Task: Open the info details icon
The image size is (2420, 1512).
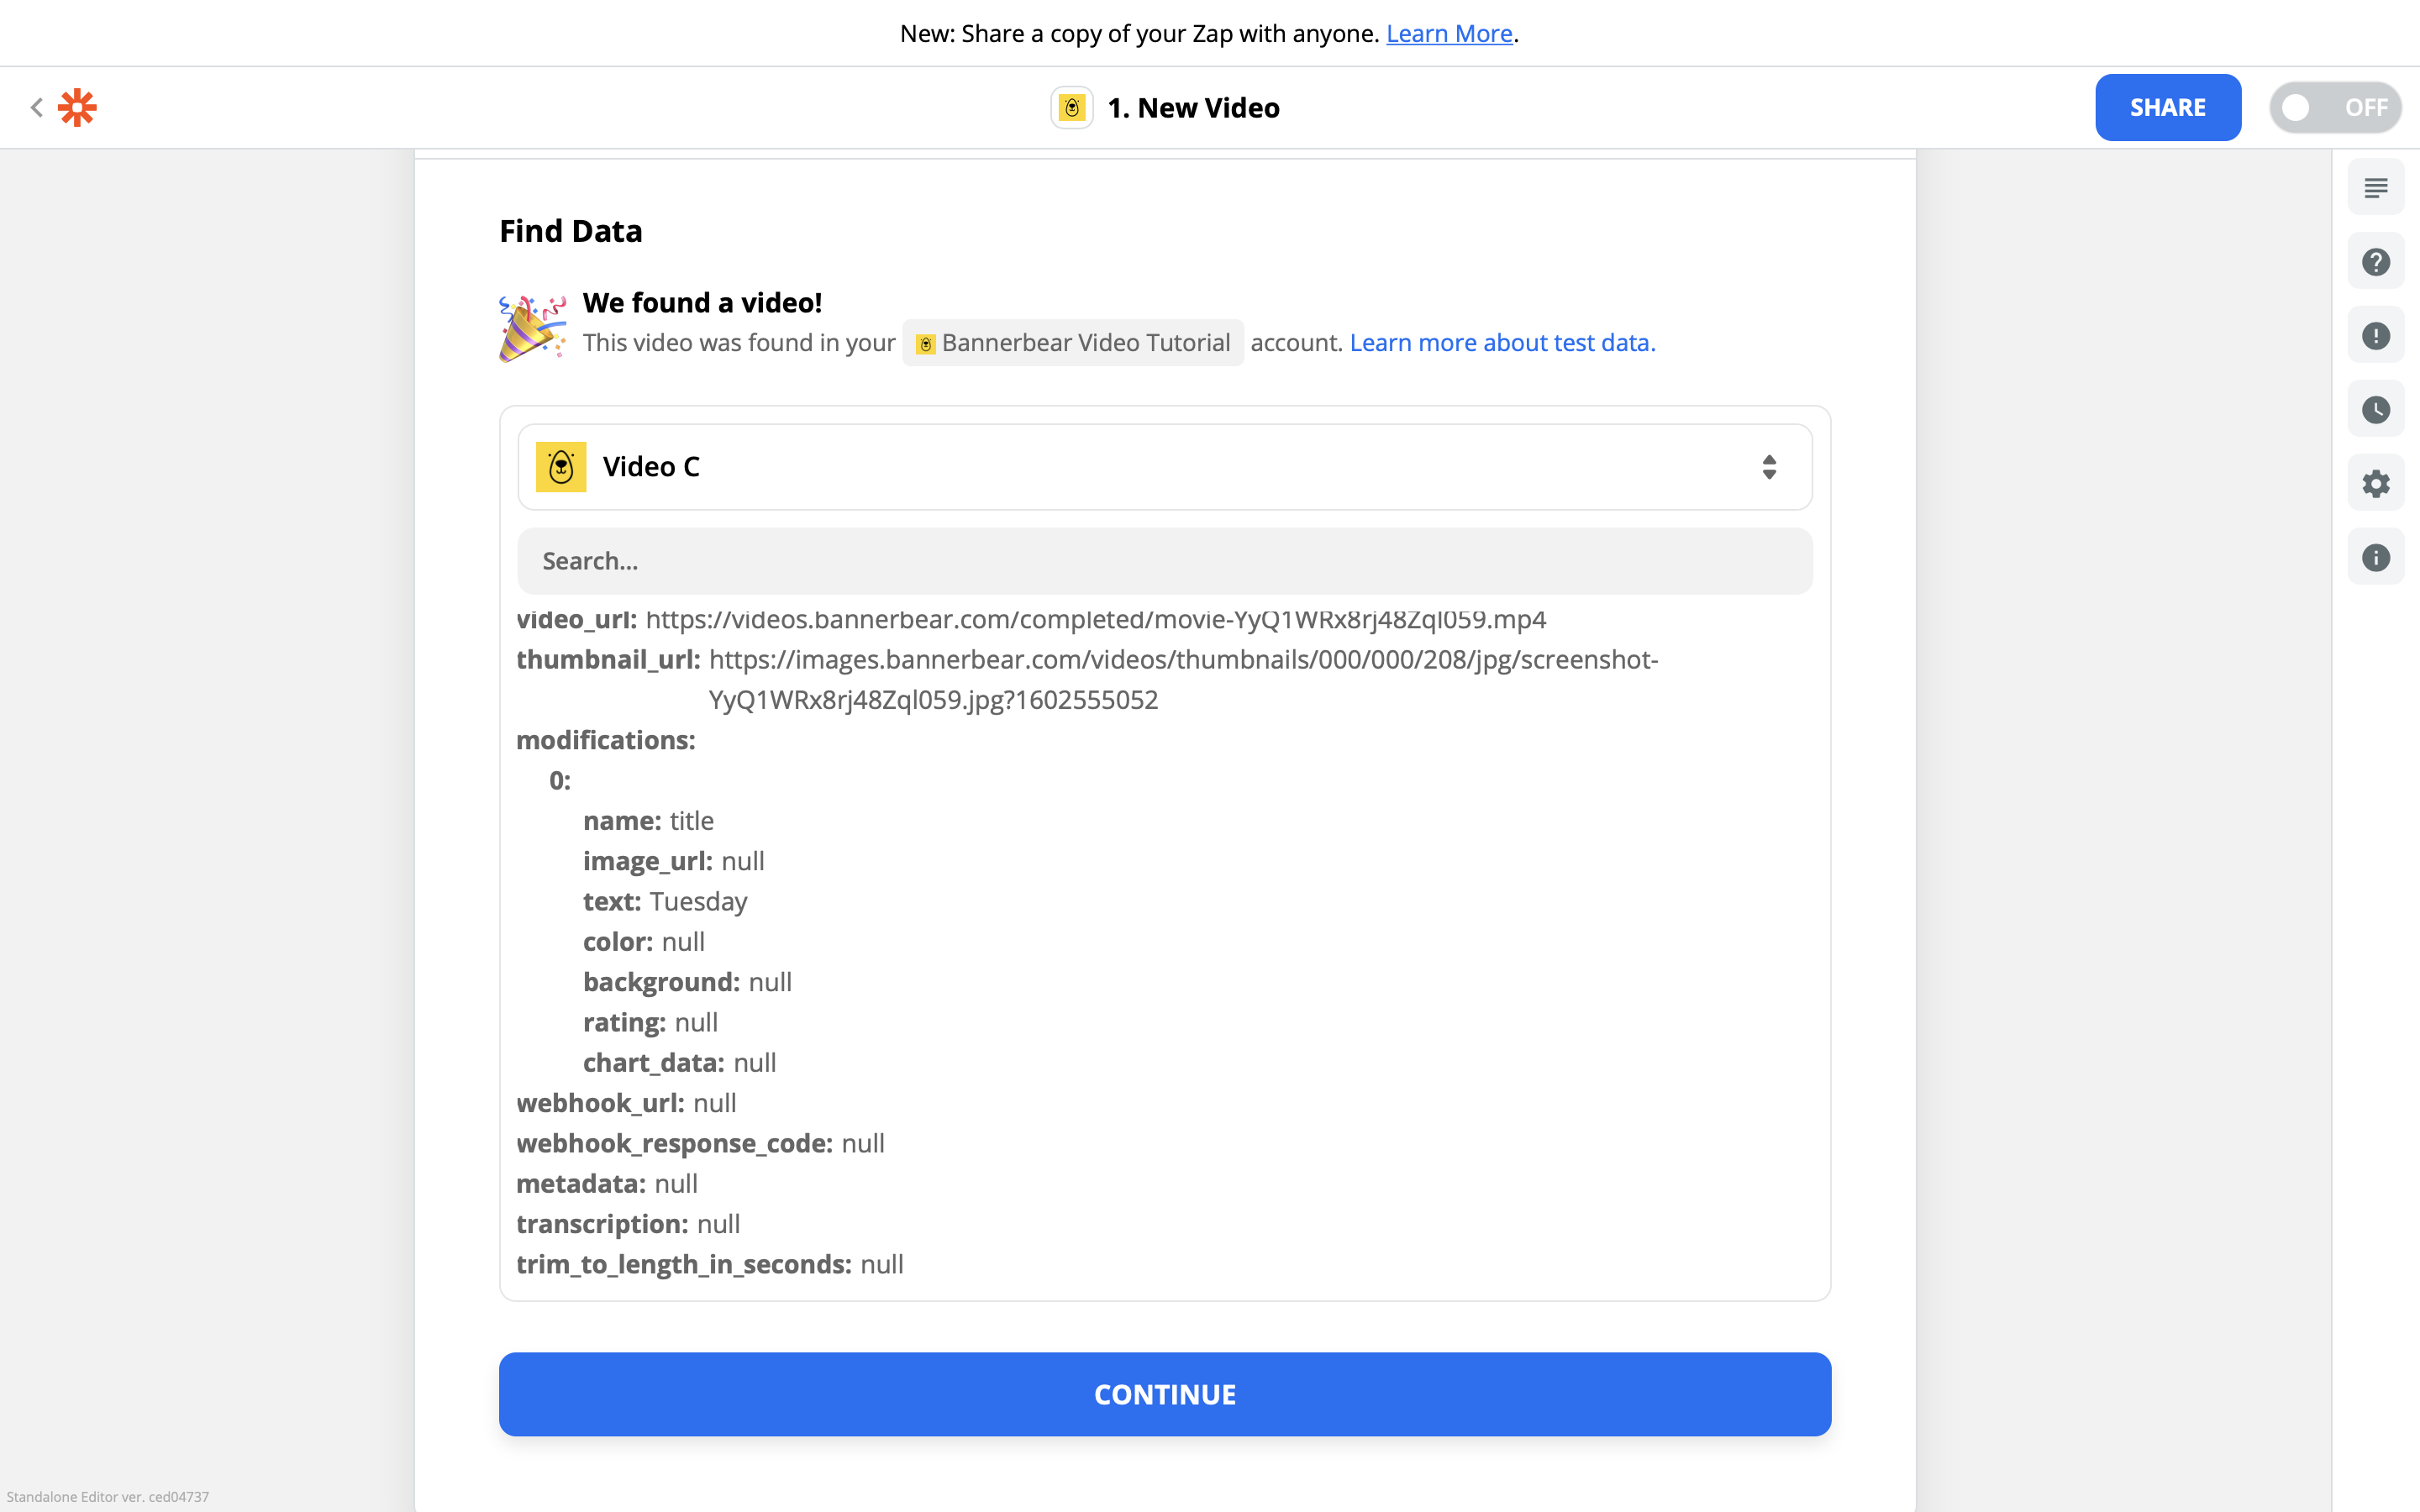Action: (x=2375, y=558)
